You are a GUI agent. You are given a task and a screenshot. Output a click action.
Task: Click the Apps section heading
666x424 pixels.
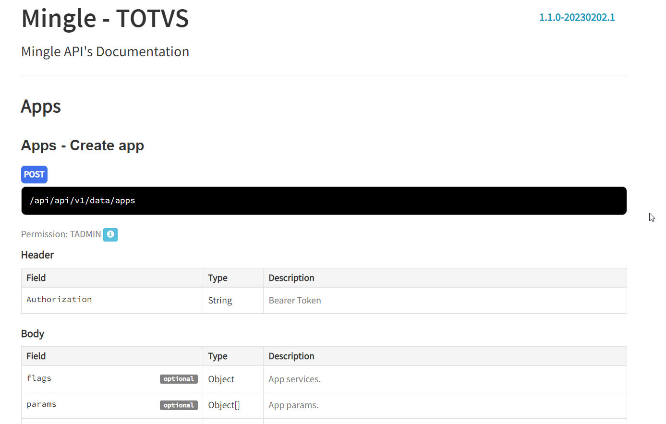(x=41, y=106)
